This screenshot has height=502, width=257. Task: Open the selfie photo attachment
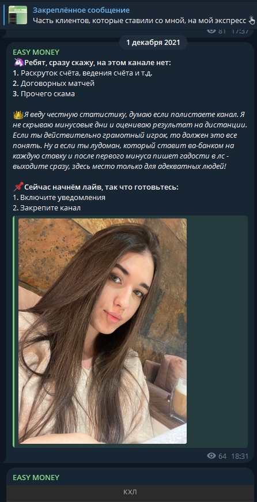103,331
